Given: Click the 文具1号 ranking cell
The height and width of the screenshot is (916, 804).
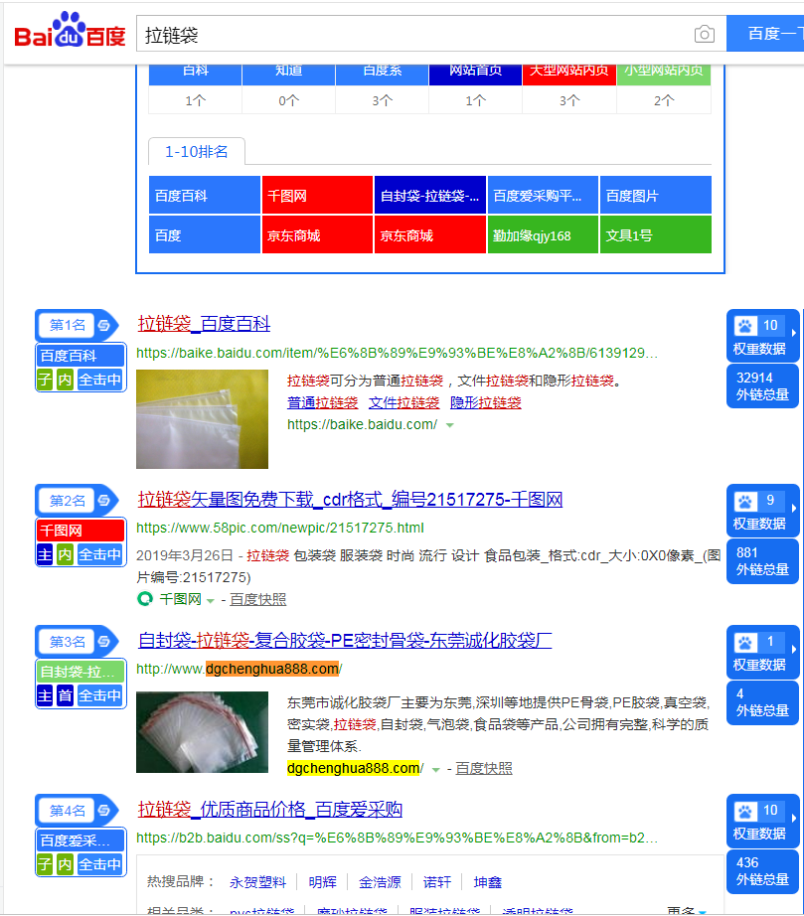Looking at the screenshot, I should [656, 234].
